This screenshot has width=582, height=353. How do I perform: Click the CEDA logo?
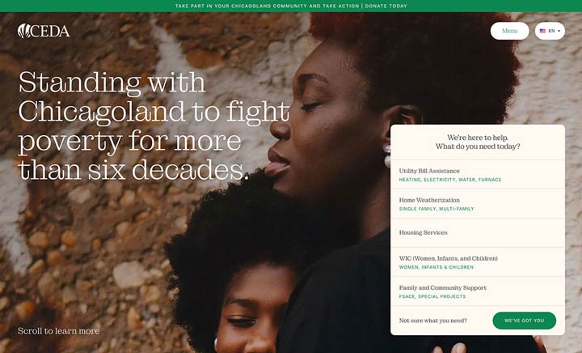click(x=44, y=31)
